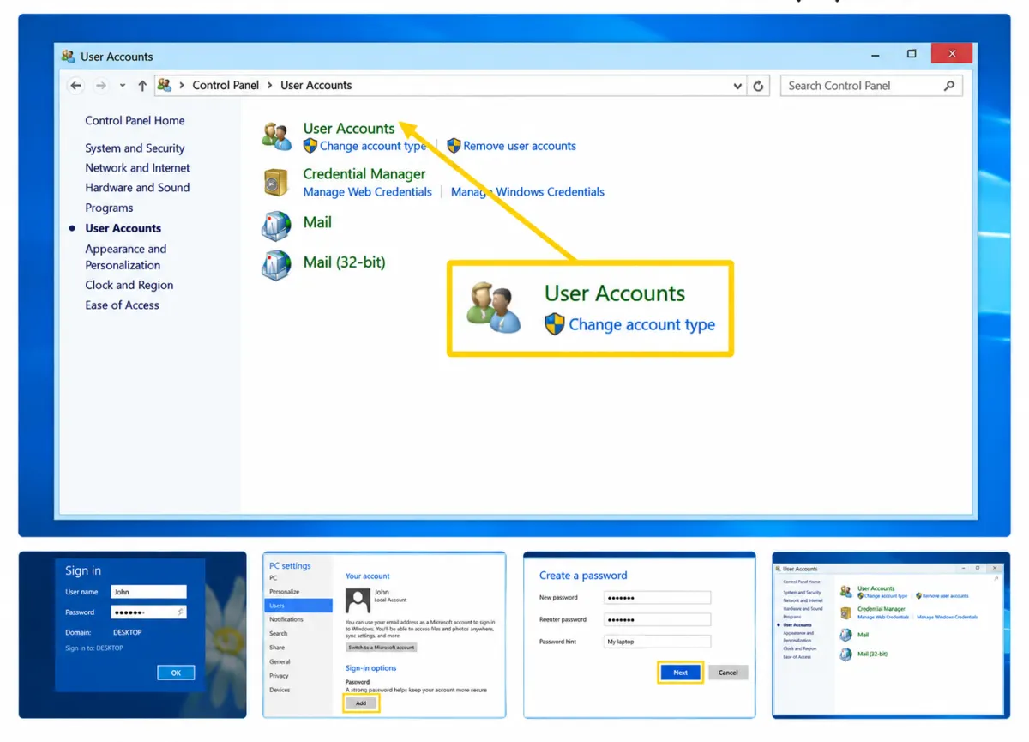Select bold User Accounts in the main sidebar
1029x742 pixels.
123,228
